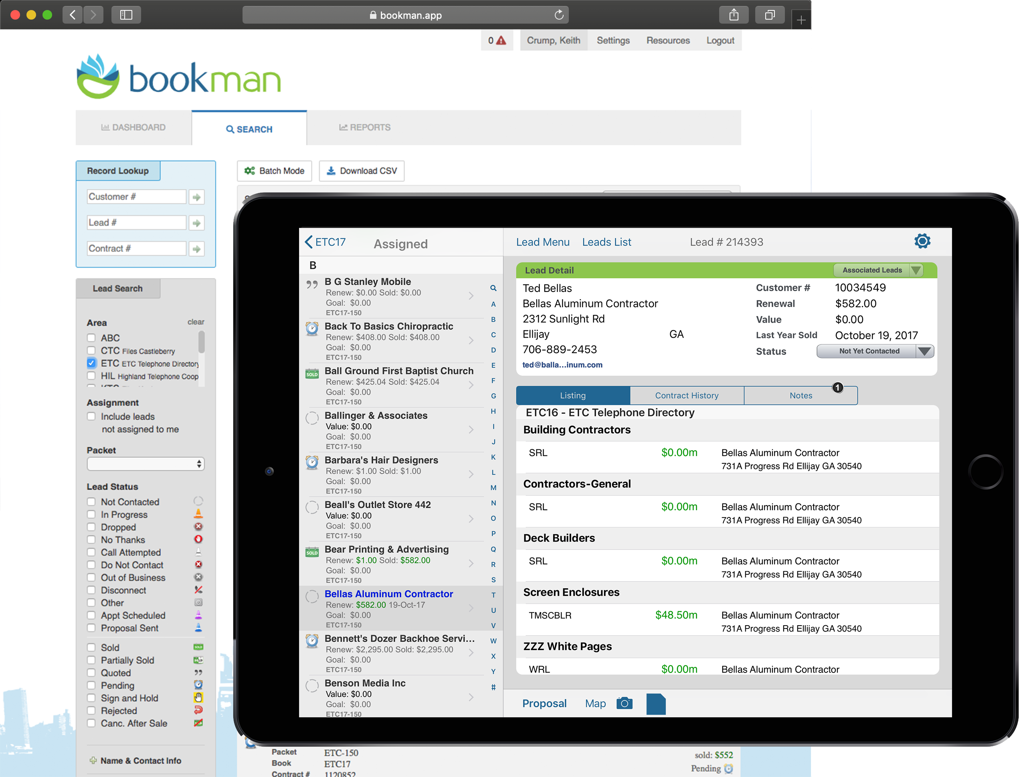This screenshot has height=777, width=1019.
Task: Check include leads not assigned to me
Action: click(92, 416)
